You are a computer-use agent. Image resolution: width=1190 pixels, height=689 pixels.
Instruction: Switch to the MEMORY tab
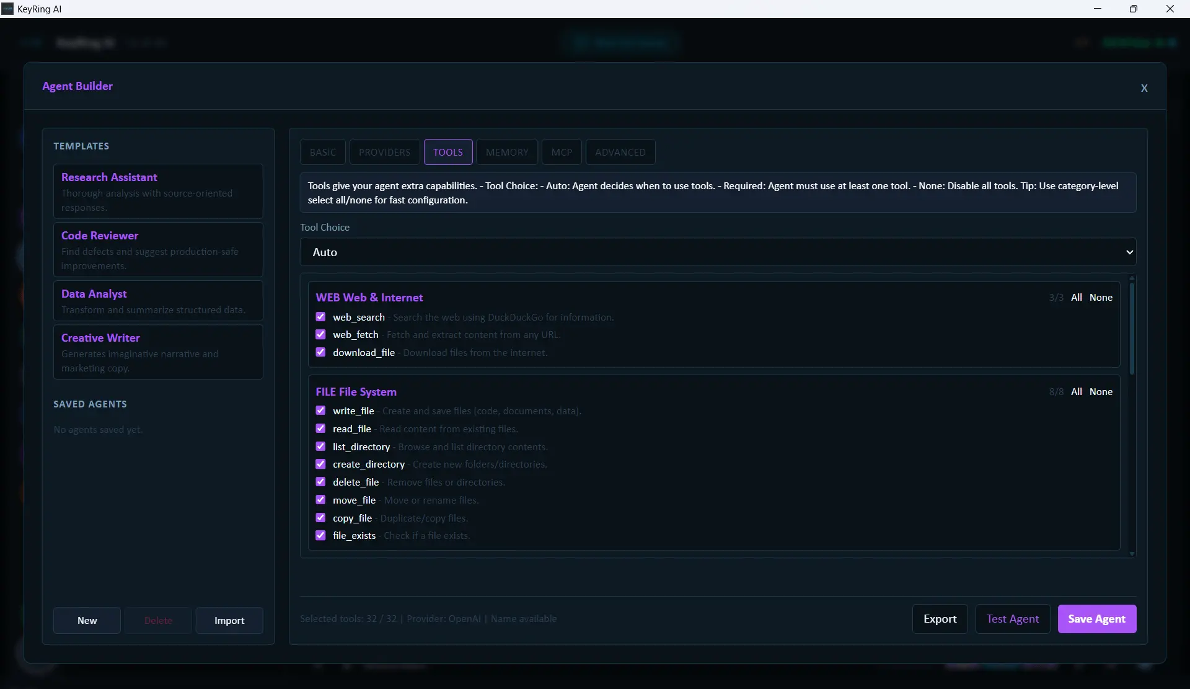pyautogui.click(x=507, y=152)
